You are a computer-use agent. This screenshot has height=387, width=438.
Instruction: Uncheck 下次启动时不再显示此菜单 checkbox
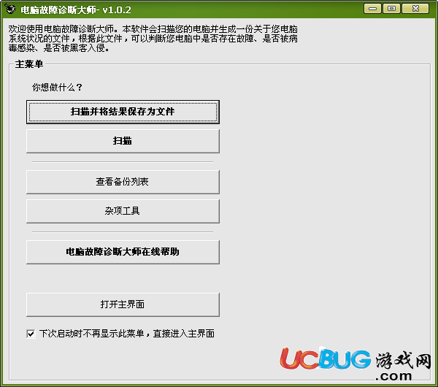tap(31, 334)
